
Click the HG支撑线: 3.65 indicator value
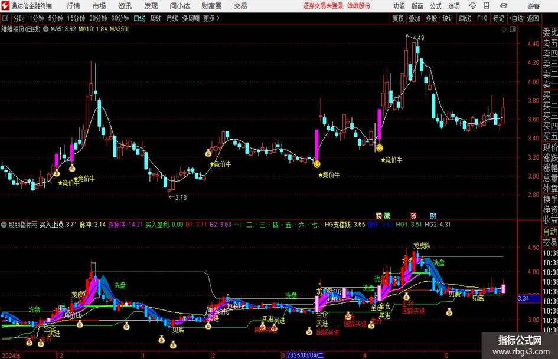coord(345,225)
